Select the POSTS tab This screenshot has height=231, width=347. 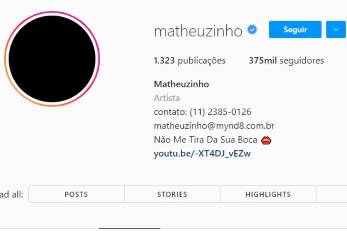click(76, 194)
